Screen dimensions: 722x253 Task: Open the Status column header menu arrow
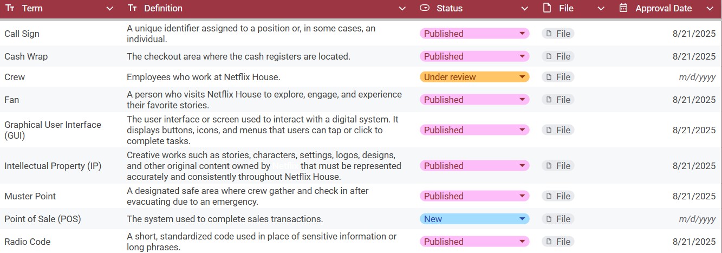click(524, 9)
